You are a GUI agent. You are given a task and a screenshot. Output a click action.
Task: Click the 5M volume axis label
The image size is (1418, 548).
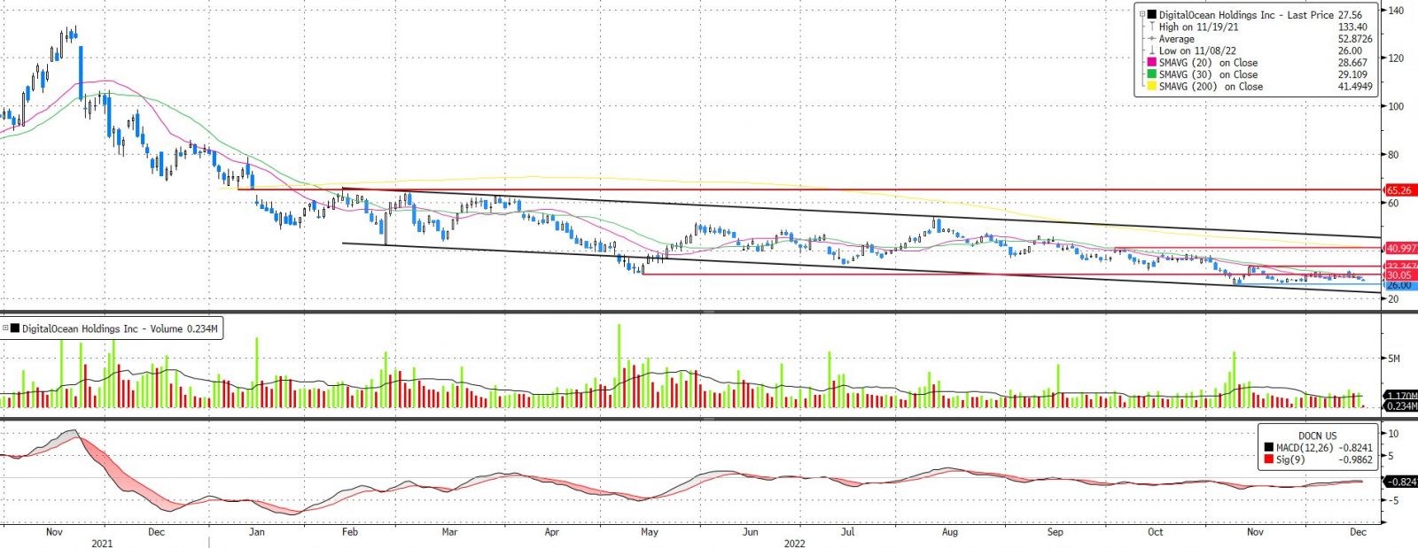[1394, 359]
